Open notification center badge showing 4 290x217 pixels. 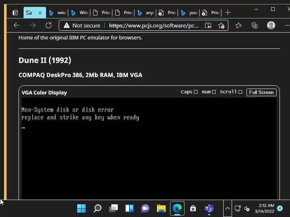[x=280, y=208]
